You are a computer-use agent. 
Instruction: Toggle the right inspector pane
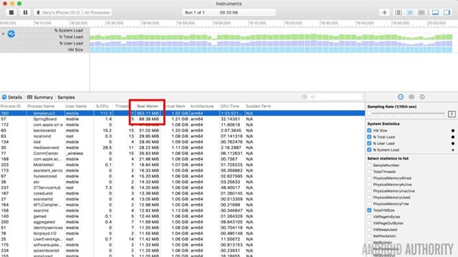click(447, 12)
